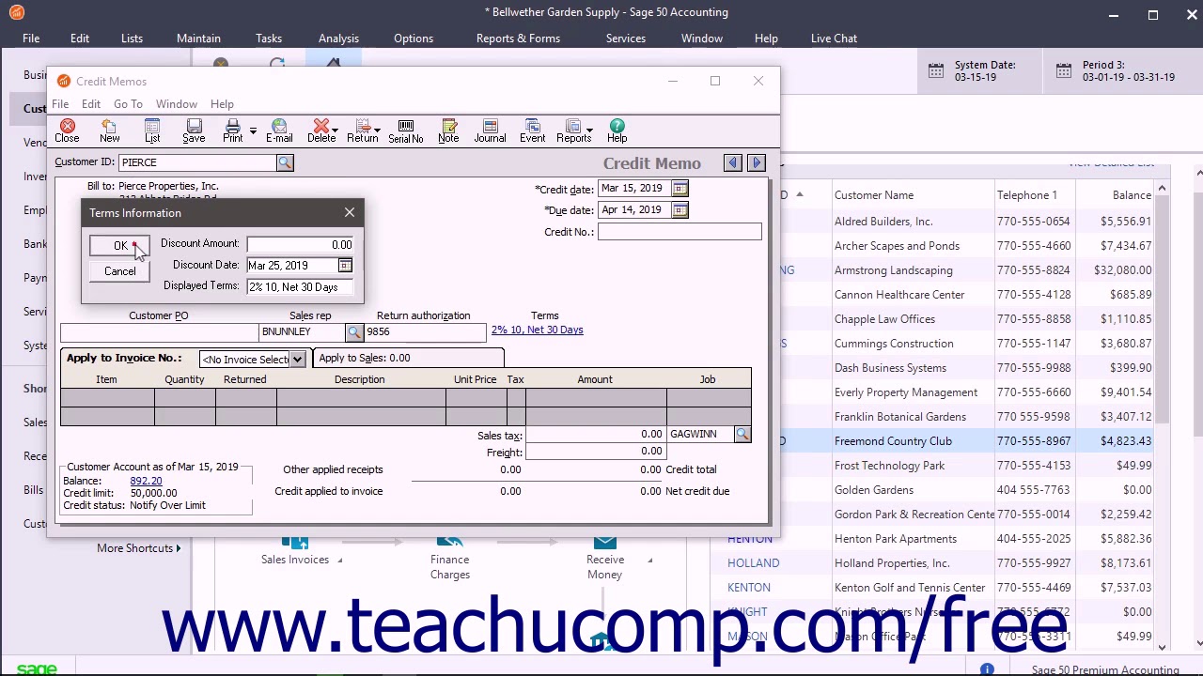The width and height of the screenshot is (1203, 676).
Task: Go to next credit memo arrow
Action: [x=757, y=163]
